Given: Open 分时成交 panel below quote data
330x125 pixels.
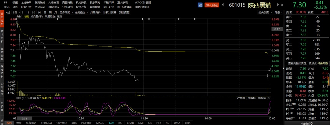Looking at the screenshot, I should pyautogui.click(x=307, y=123).
